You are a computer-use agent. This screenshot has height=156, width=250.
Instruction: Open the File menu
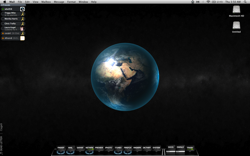point(20,2)
